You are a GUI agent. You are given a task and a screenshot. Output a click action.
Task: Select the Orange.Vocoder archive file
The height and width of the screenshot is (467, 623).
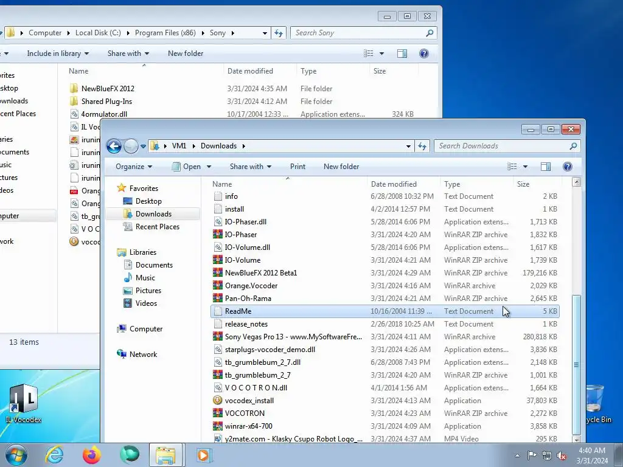click(x=385, y=286)
